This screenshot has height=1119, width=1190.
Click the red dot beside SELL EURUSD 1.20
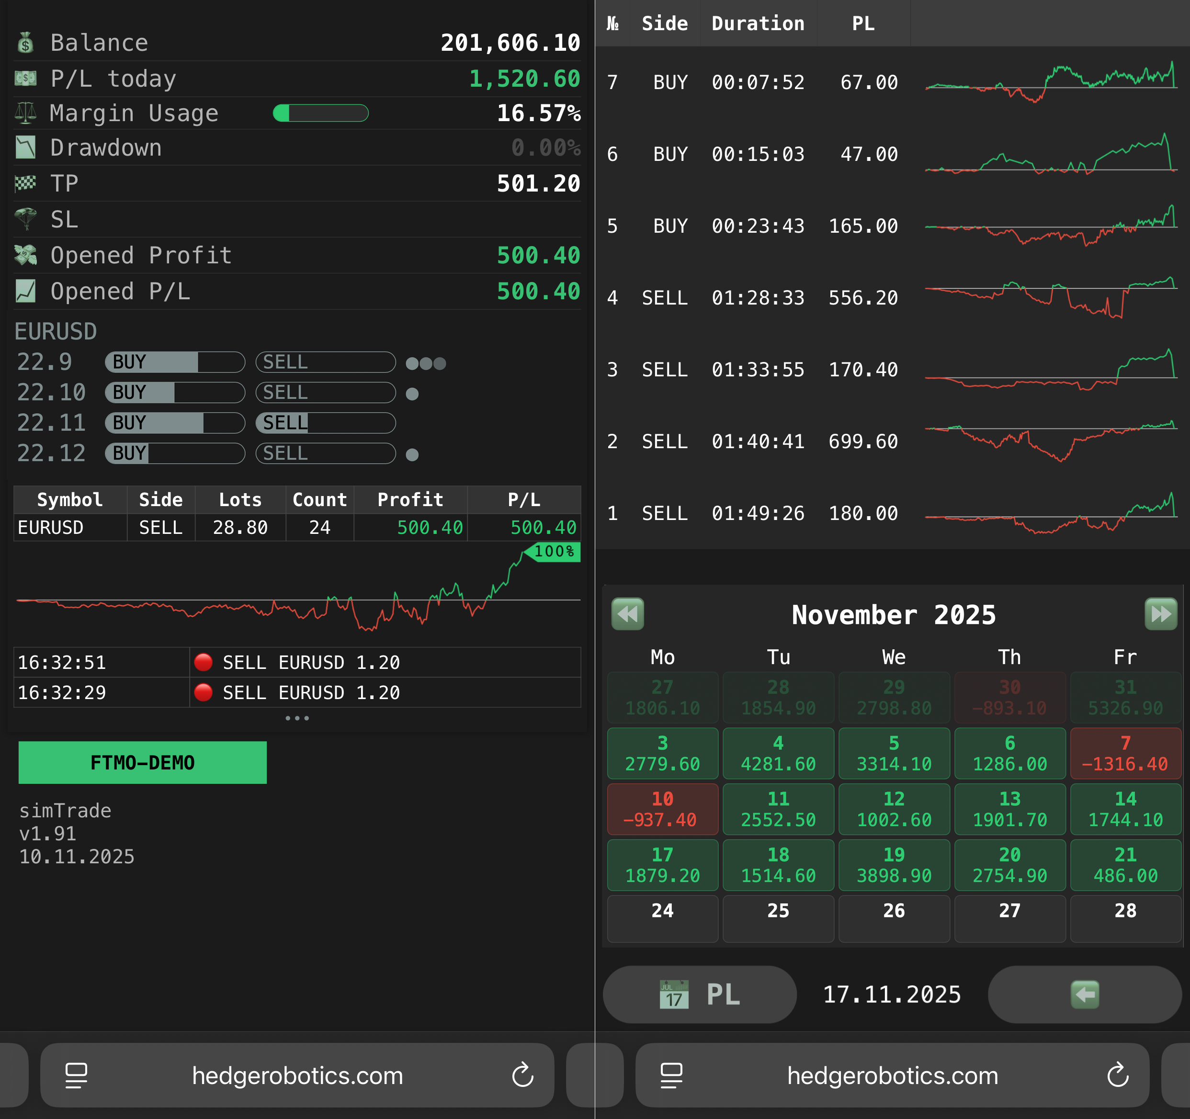204,662
